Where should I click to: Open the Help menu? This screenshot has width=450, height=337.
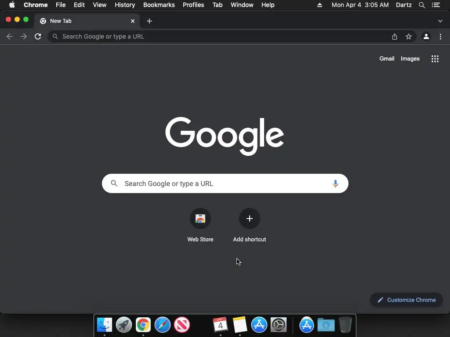(x=268, y=5)
